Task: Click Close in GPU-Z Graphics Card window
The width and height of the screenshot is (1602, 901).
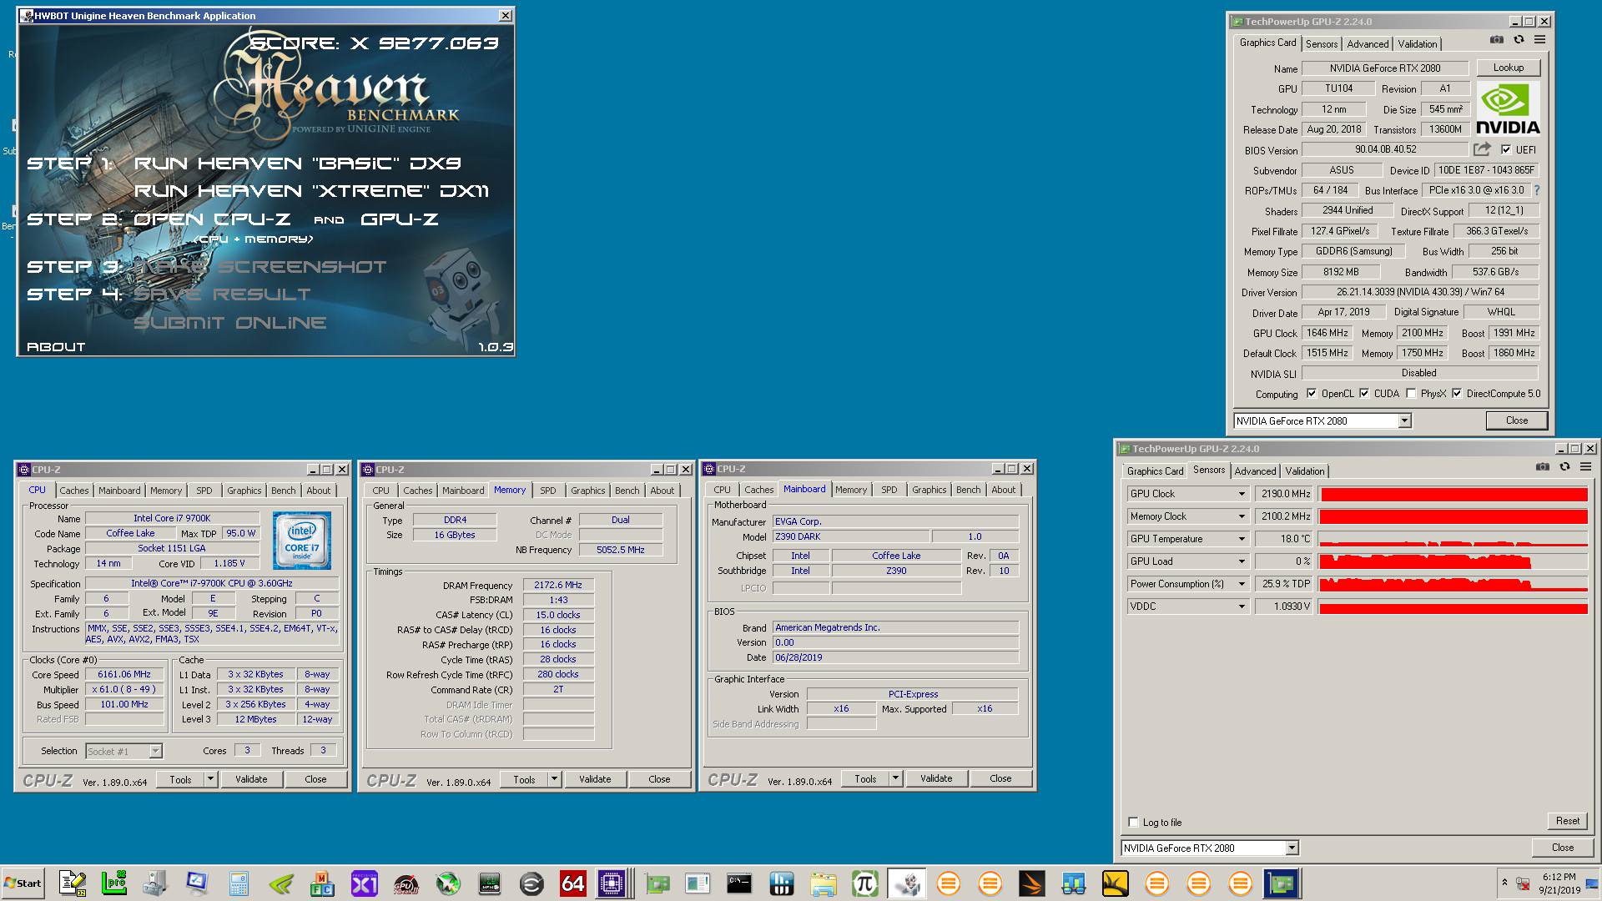Action: point(1517,420)
